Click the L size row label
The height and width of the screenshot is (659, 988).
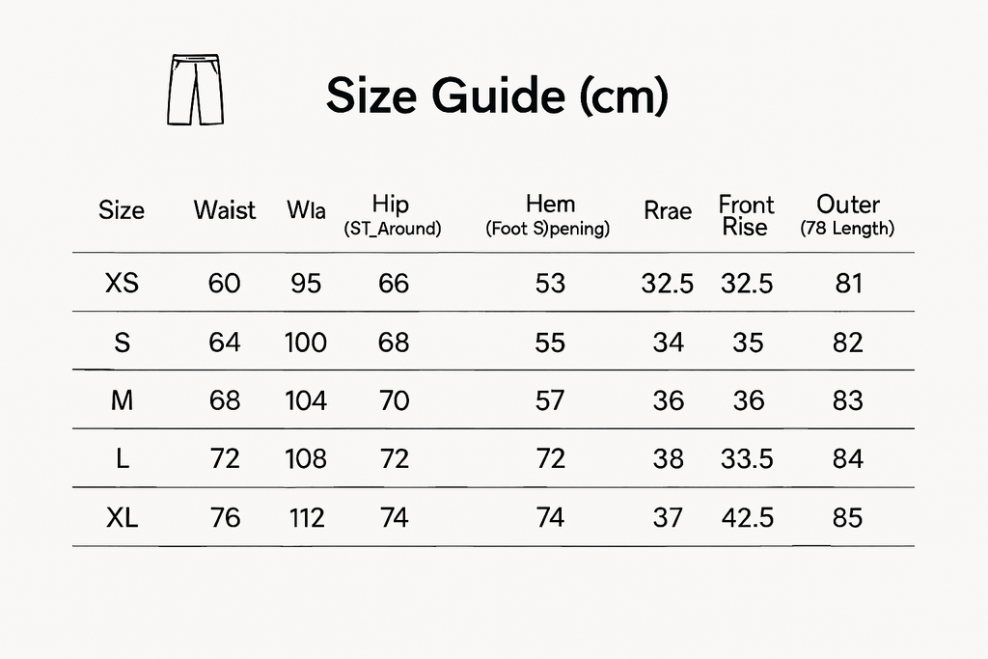point(123,459)
